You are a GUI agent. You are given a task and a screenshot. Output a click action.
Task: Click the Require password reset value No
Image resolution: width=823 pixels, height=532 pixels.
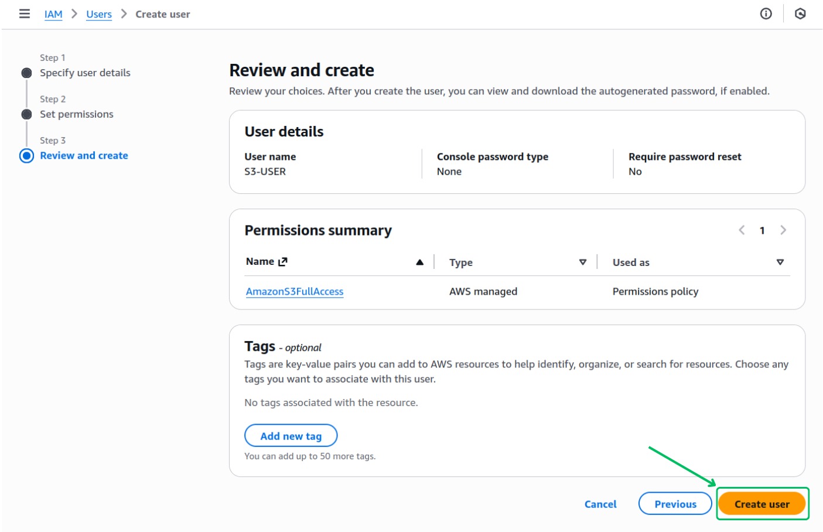(635, 172)
